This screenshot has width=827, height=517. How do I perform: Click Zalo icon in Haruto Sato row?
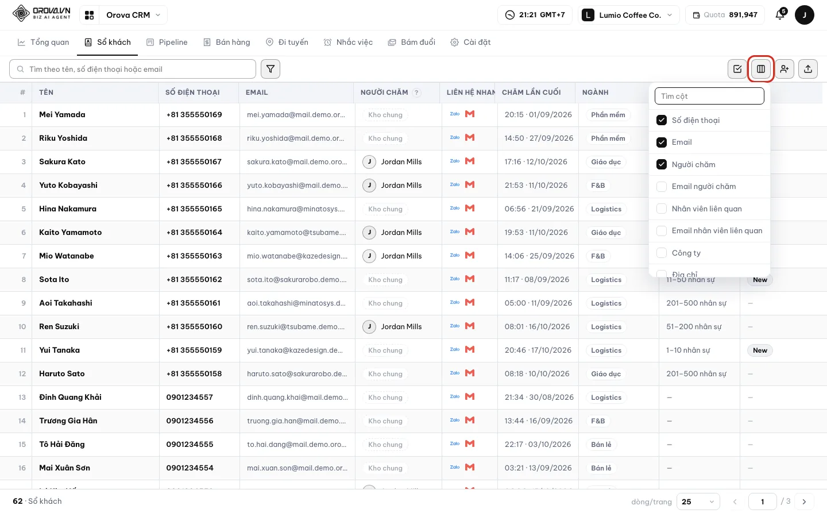pyautogui.click(x=455, y=373)
